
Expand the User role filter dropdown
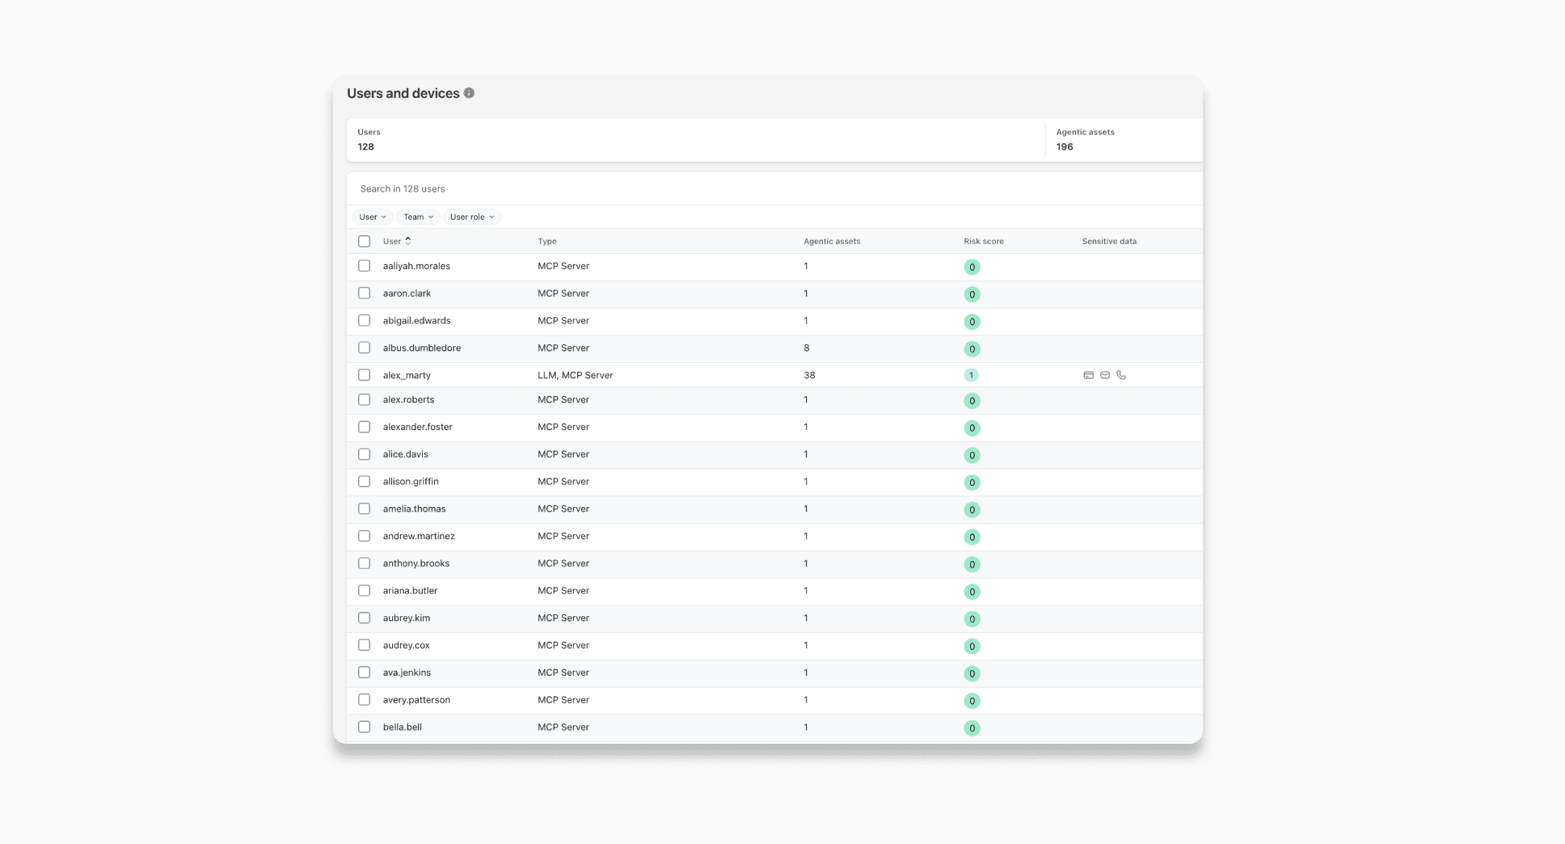(472, 217)
